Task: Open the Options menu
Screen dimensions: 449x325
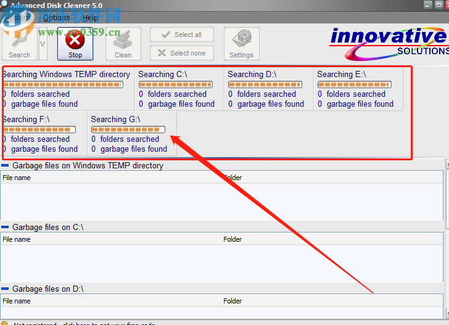Action: [x=56, y=18]
